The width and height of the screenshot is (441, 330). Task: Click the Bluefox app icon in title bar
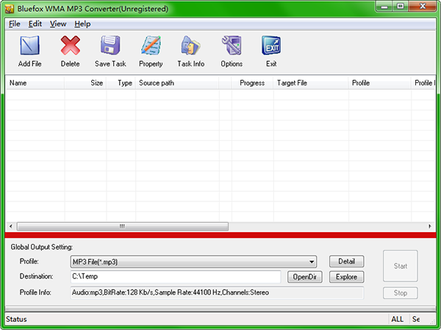[10, 9]
